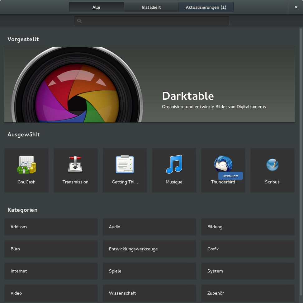Click the search magnifier icon
This screenshot has height=303, width=303.
79,21
